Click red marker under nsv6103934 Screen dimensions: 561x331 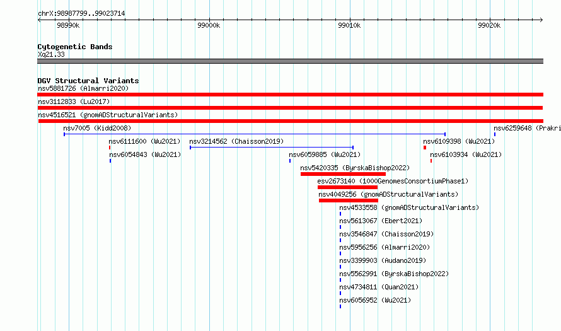[x=431, y=161]
